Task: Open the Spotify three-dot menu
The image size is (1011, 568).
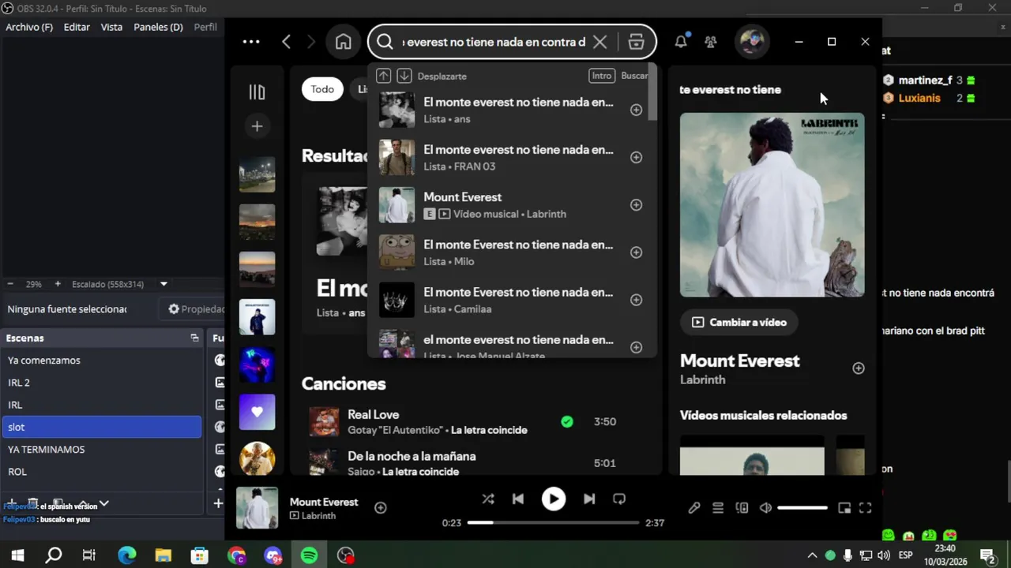Action: coord(251,42)
